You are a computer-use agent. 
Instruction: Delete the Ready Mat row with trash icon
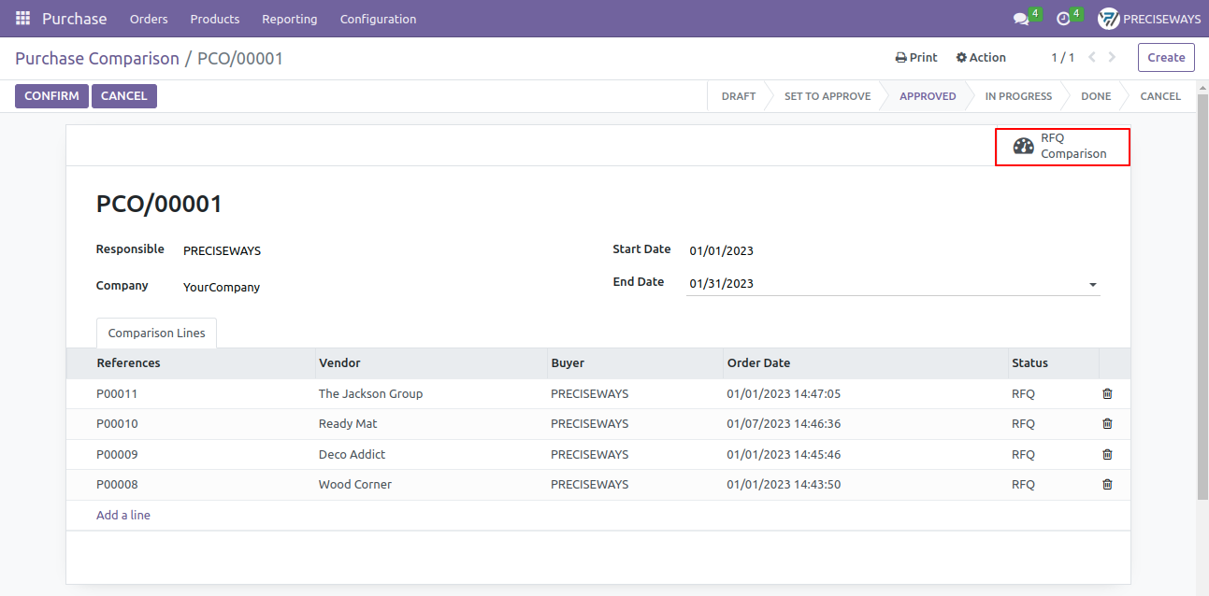click(1107, 424)
